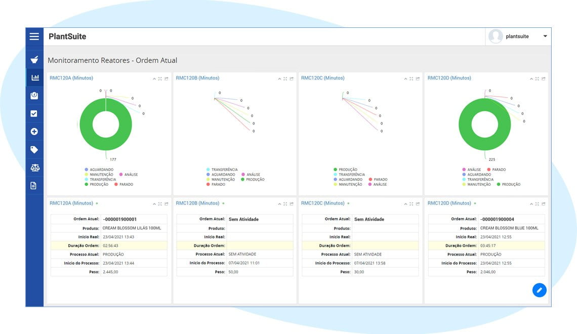Click the RMC120B (Minutos) chart panel title
The height and width of the screenshot is (334, 577).
[x=197, y=78]
